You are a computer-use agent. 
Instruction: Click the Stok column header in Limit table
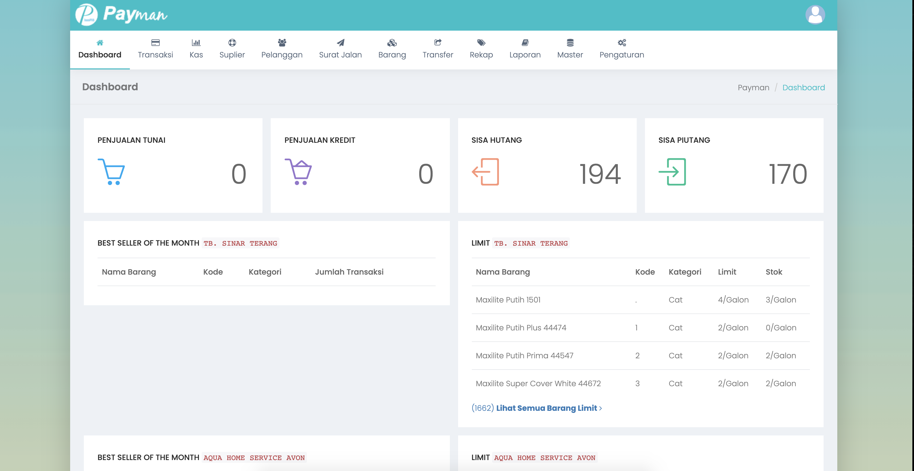pos(773,272)
